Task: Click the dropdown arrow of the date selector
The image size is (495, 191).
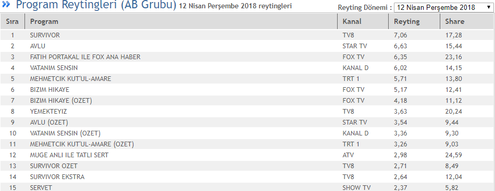Action: pos(488,7)
